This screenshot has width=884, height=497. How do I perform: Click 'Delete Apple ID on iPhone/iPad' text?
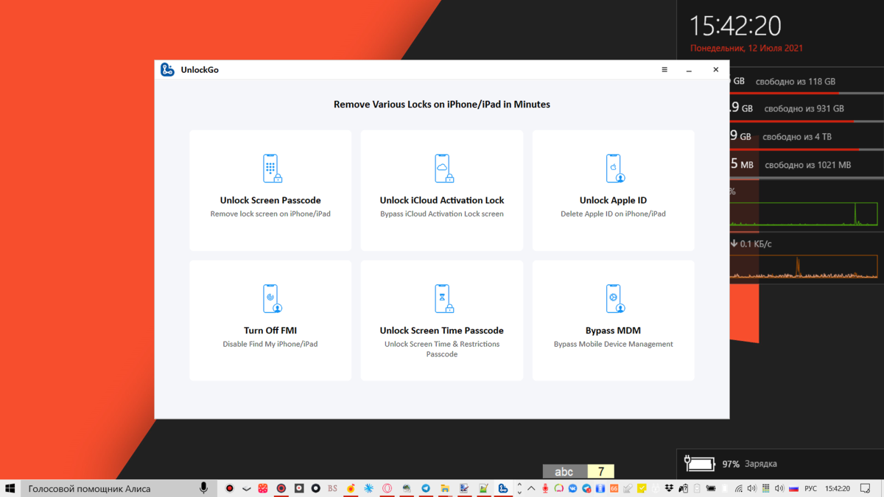coord(613,214)
